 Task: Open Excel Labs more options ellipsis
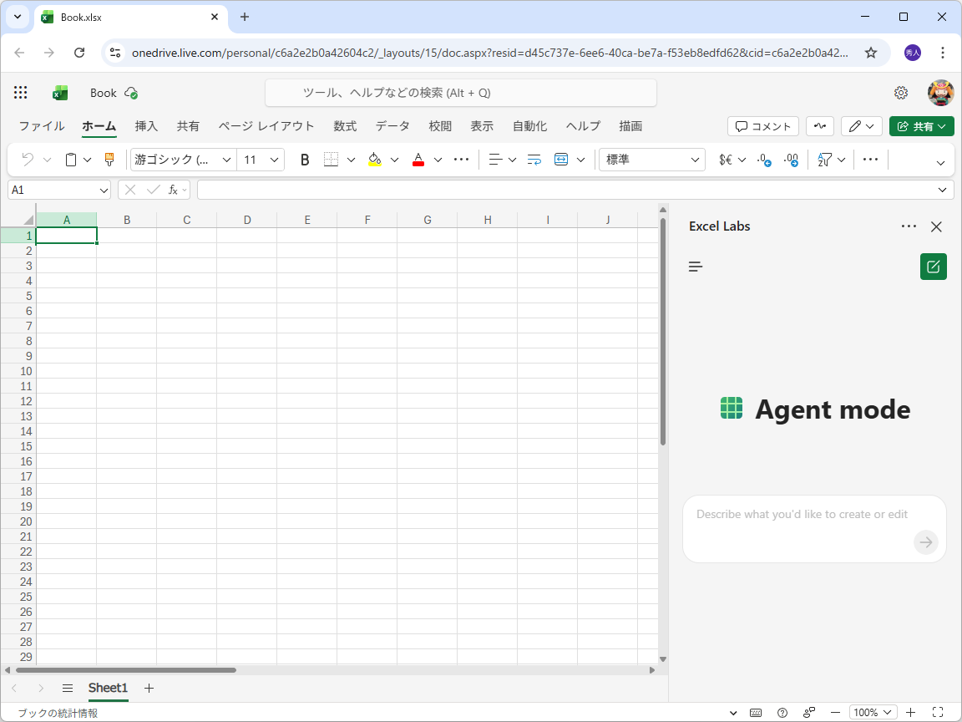(x=909, y=226)
